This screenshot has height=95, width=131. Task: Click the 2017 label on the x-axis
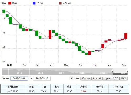click(9, 65)
